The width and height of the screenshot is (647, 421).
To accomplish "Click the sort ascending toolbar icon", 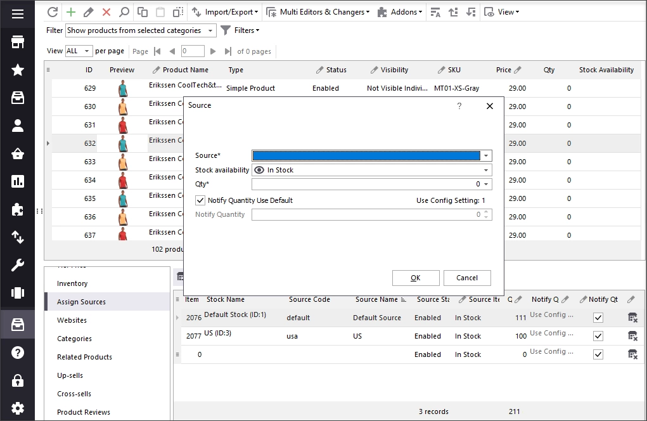I will [x=453, y=12].
